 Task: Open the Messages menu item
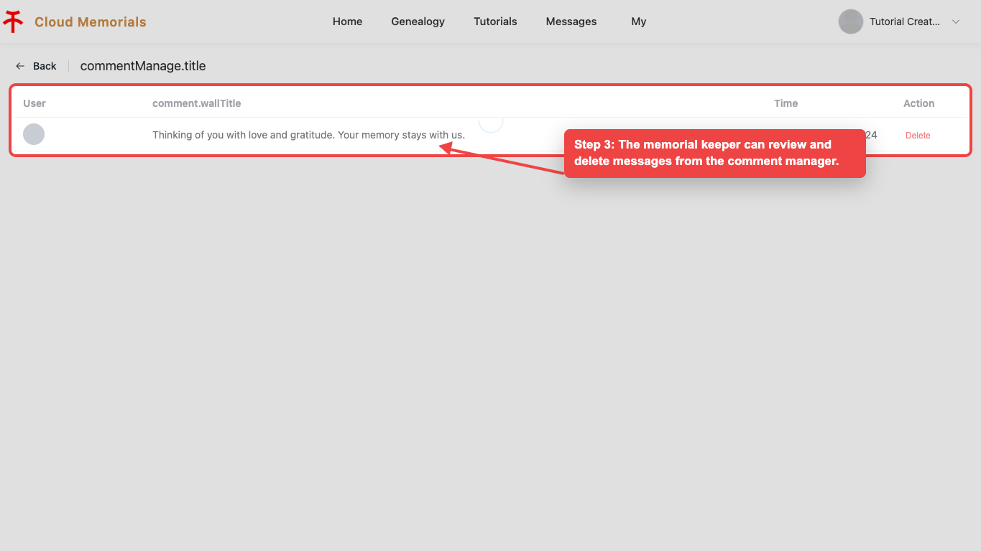pos(571,22)
